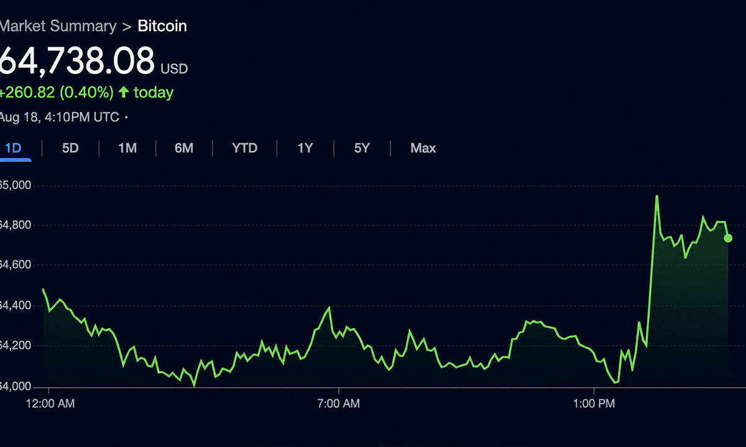The image size is (746, 447).
Task: Click the Aug 18, 4:10PM UTC timestamp
Action: [60, 117]
